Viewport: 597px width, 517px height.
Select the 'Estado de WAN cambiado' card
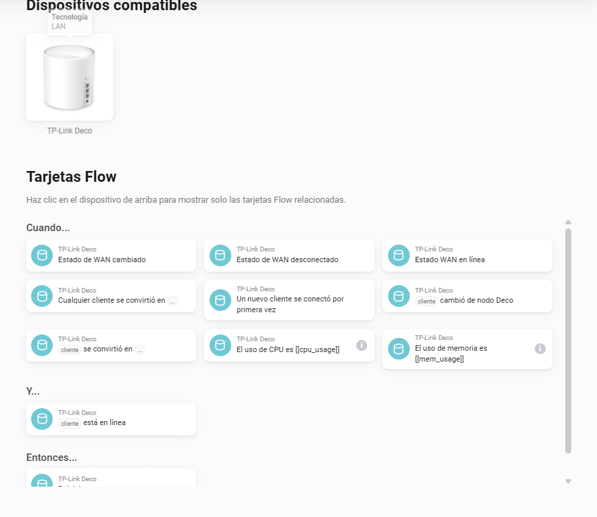pyautogui.click(x=111, y=255)
